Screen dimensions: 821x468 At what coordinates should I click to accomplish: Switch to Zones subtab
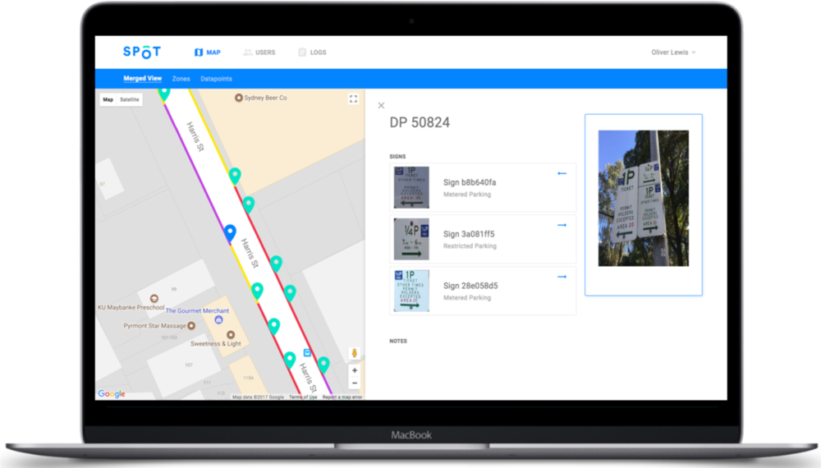(x=181, y=79)
